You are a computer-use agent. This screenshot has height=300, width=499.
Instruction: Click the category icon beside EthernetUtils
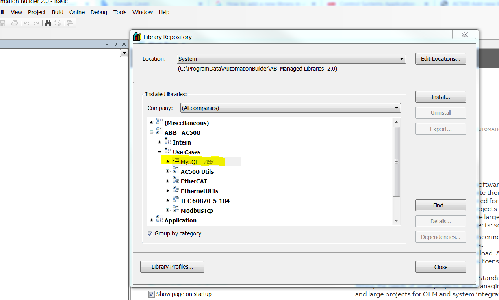coord(176,190)
